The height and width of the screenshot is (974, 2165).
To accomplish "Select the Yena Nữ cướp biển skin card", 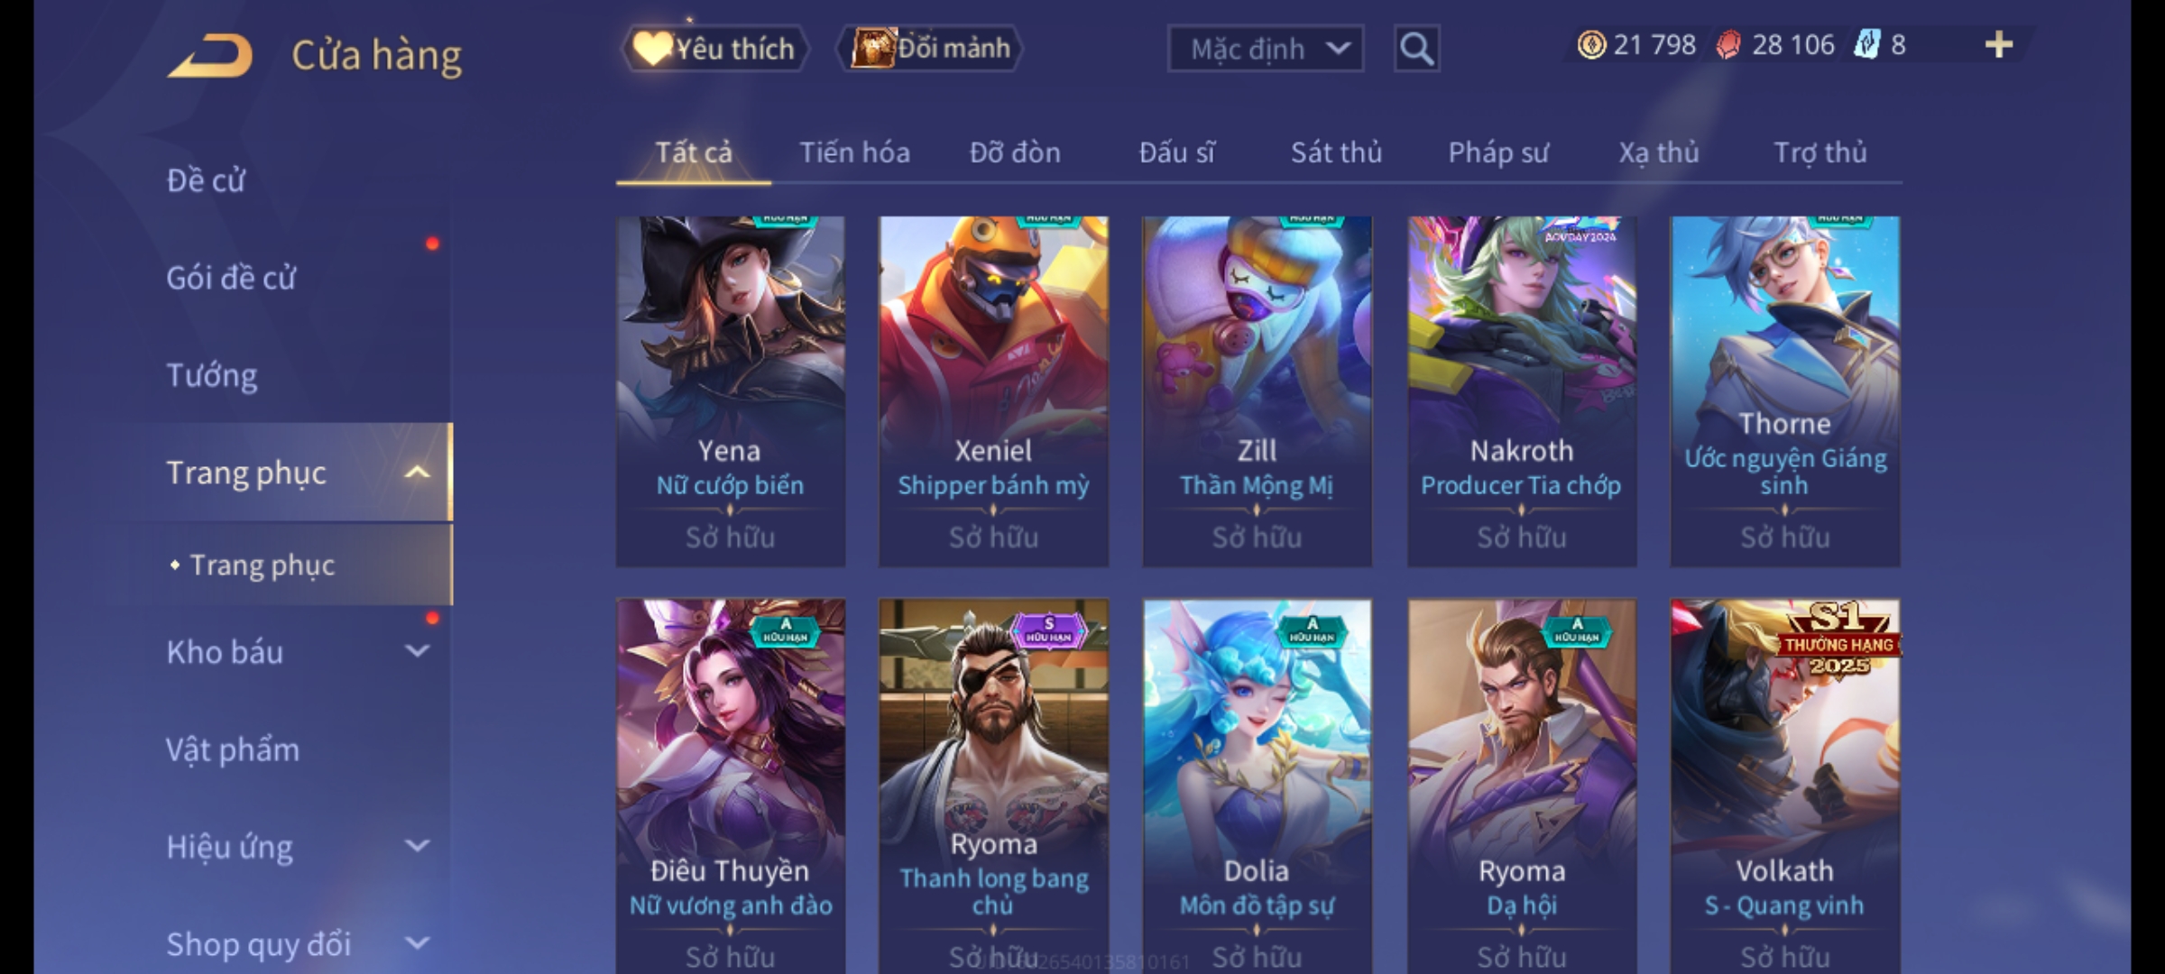I will pyautogui.click(x=731, y=391).
